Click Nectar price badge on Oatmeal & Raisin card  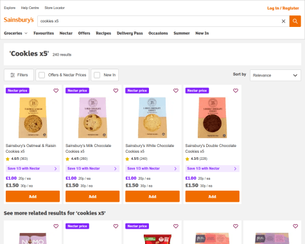[17, 91]
